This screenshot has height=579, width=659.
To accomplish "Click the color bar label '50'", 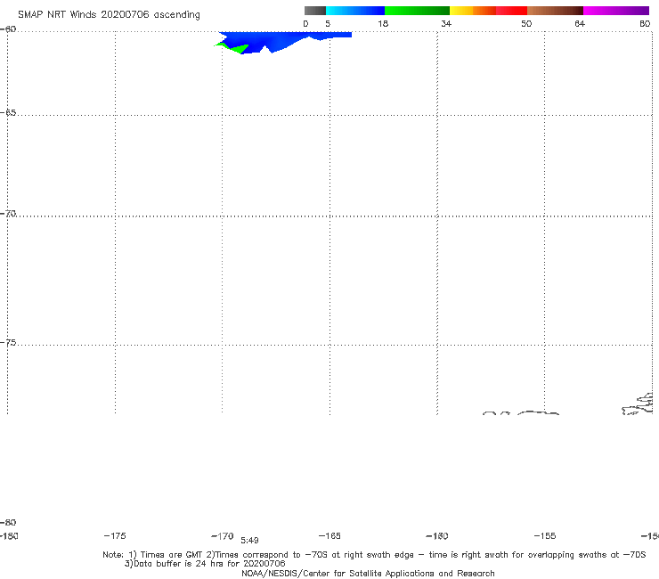I will click(x=526, y=23).
